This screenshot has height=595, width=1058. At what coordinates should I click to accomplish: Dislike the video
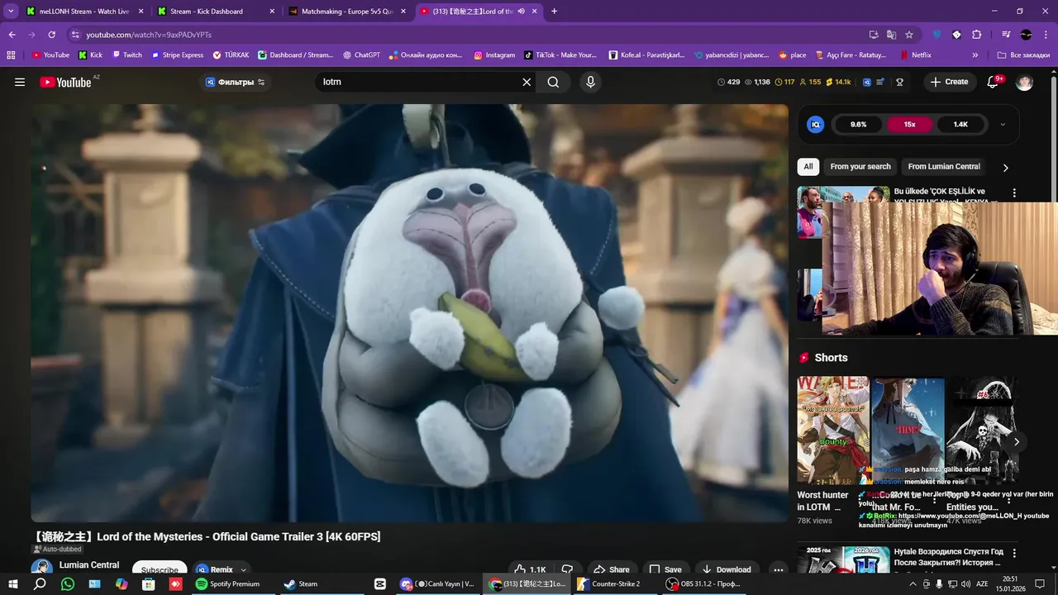pyautogui.click(x=567, y=569)
